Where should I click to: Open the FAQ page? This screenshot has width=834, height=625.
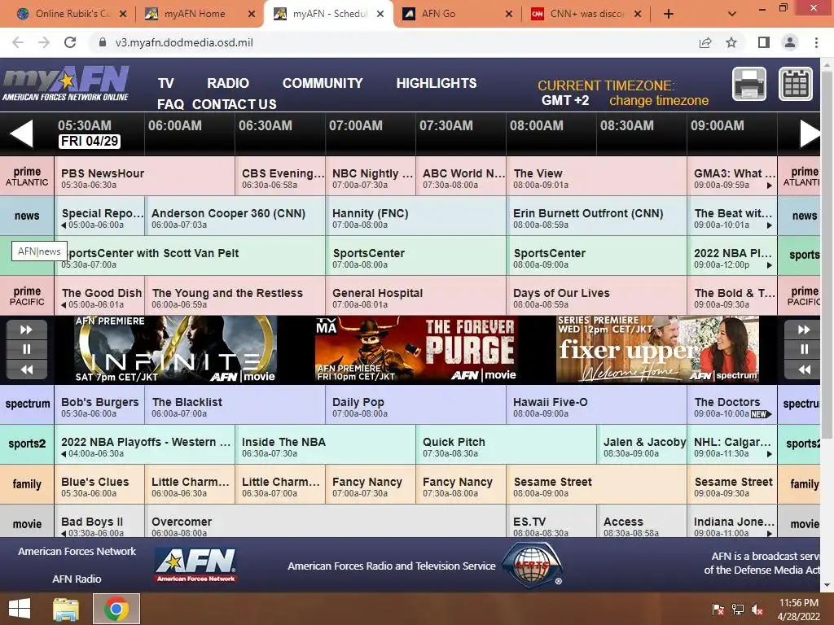click(x=170, y=104)
